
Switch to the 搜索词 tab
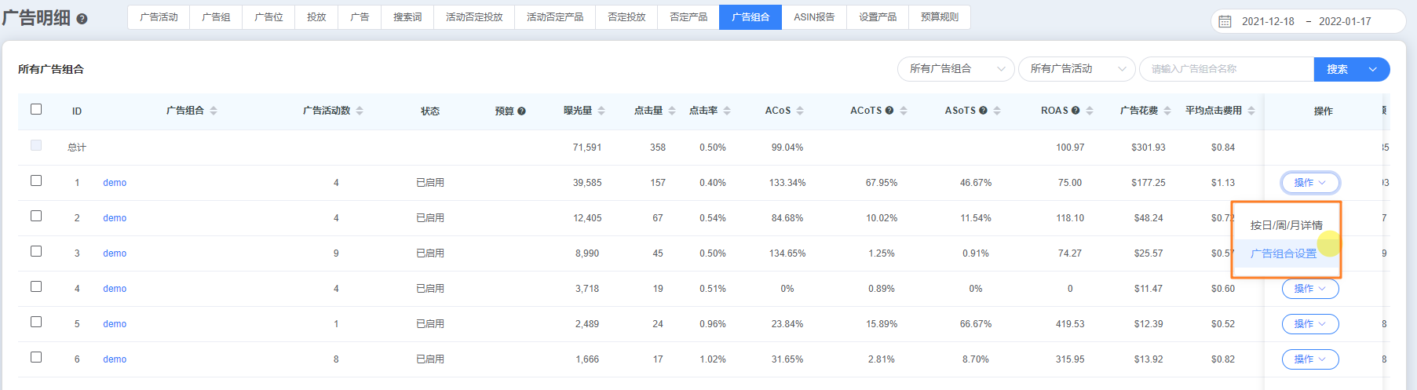(407, 17)
